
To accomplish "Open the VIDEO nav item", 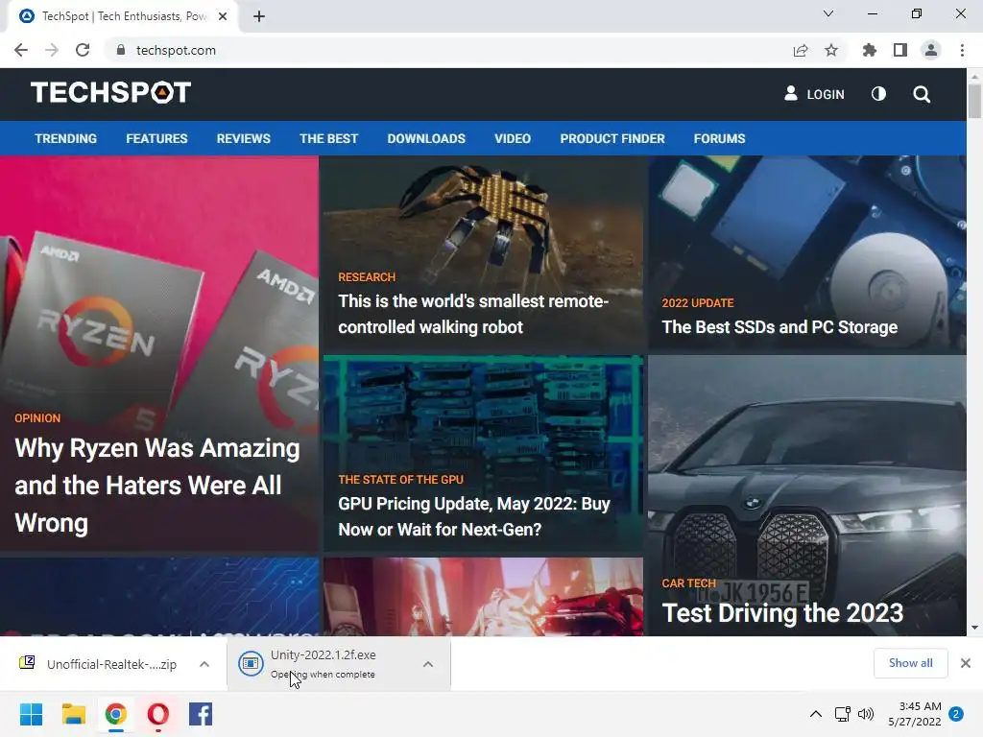I will pos(513,138).
